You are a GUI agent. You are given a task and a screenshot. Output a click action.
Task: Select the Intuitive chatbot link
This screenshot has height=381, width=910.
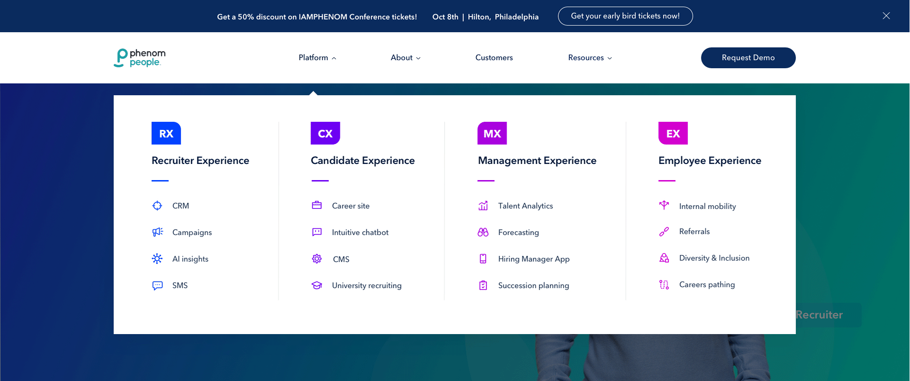(360, 232)
